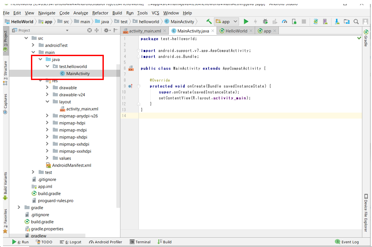The width and height of the screenshot is (372, 247).
Task: Open Project panel settings gear
Action: [x=107, y=30]
